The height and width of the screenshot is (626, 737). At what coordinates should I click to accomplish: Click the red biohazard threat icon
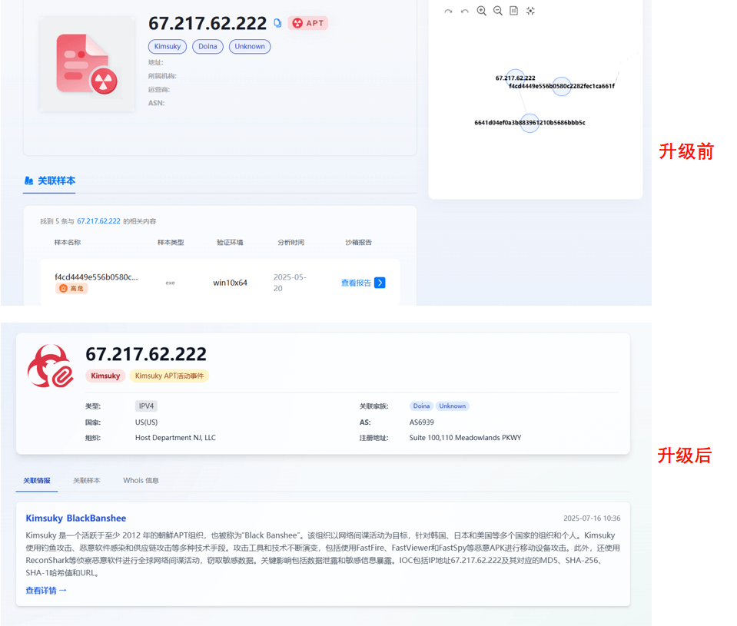[50, 366]
